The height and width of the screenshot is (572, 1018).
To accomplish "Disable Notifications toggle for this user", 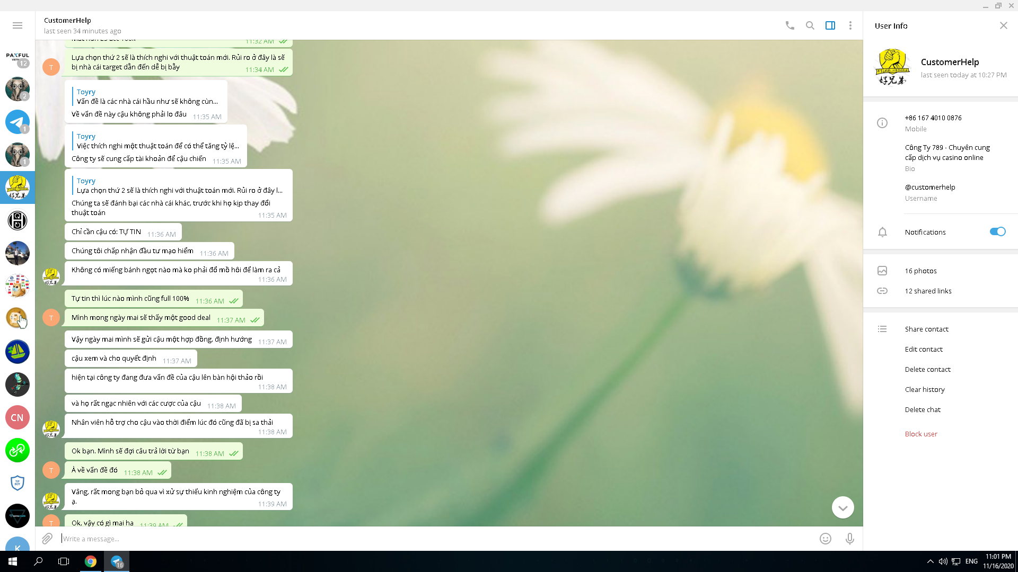I will (x=997, y=231).
